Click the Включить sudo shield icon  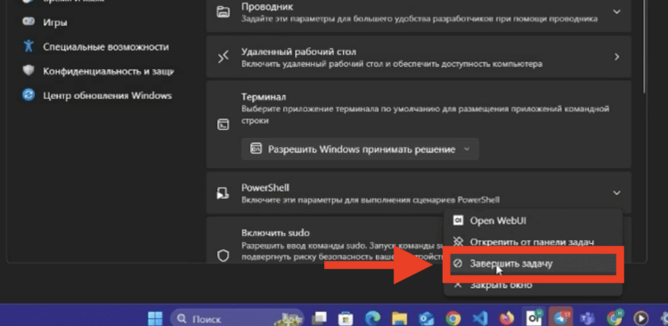pyautogui.click(x=224, y=256)
